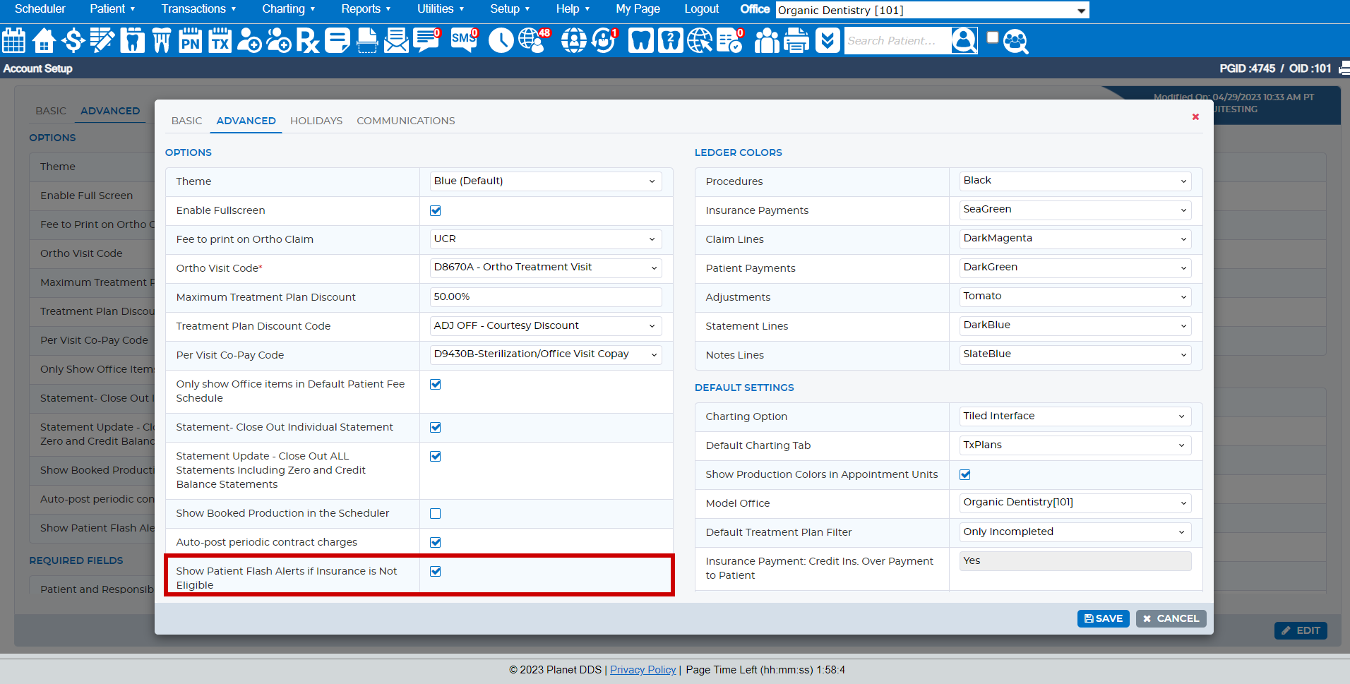
Task: Open the globe with cursor icon
Action: 700,40
